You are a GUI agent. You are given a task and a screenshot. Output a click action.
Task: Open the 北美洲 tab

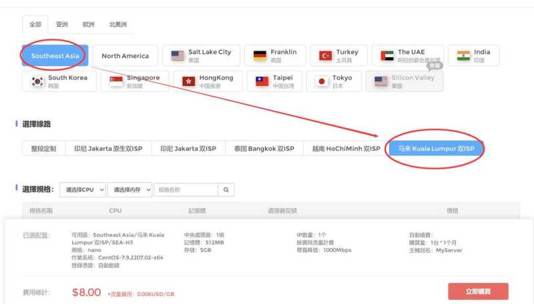(117, 25)
